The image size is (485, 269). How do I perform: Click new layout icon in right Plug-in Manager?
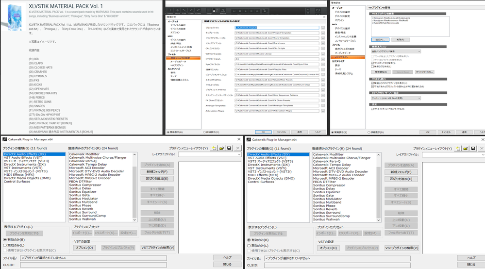(x=457, y=148)
